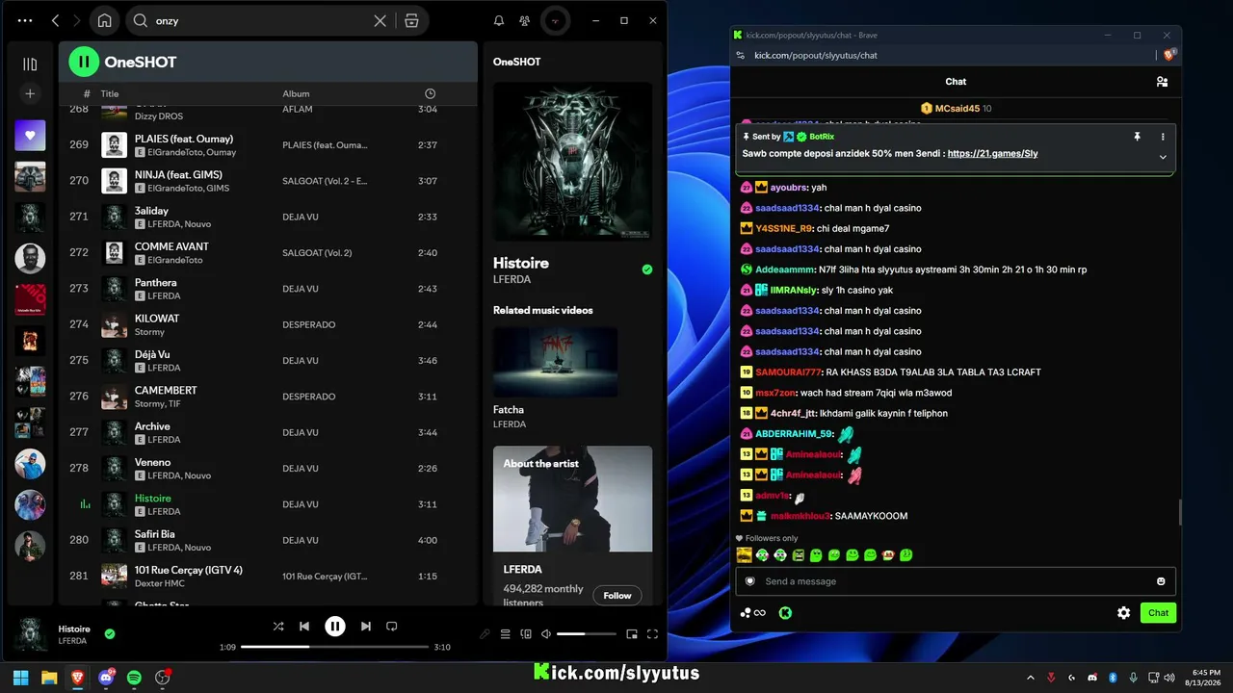Go to Spotify Home
The height and width of the screenshot is (693, 1233).
(104, 20)
